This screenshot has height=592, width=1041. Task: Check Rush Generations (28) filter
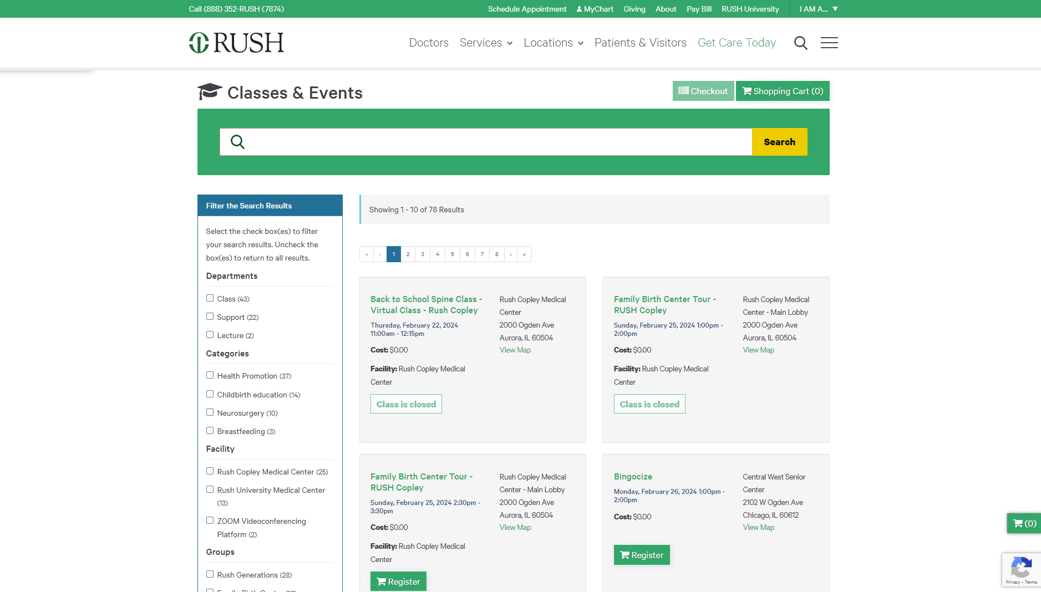(210, 574)
